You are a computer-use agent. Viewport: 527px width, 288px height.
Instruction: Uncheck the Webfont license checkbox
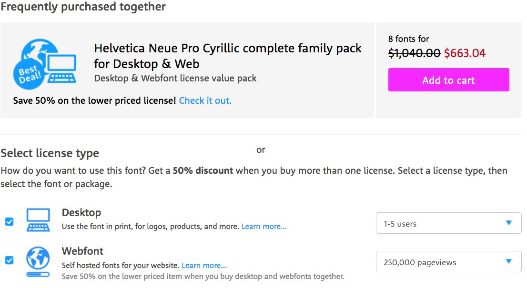pos(10,260)
